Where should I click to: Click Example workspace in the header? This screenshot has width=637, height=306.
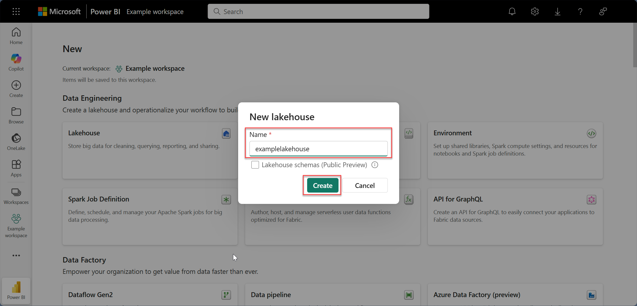[x=155, y=12]
